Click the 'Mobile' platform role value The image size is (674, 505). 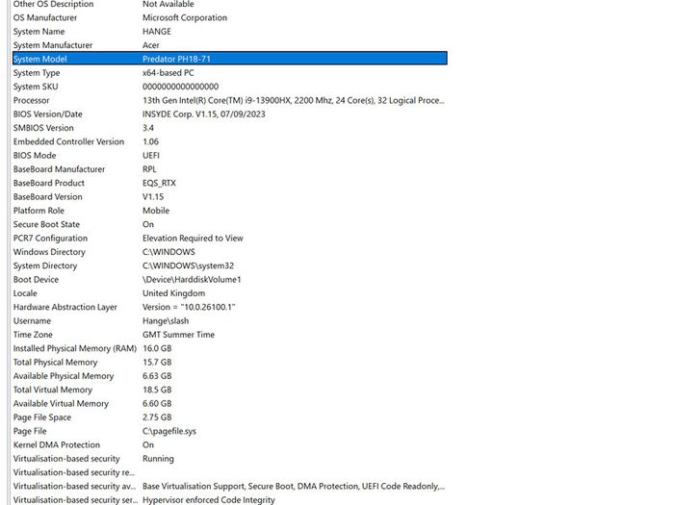156,211
